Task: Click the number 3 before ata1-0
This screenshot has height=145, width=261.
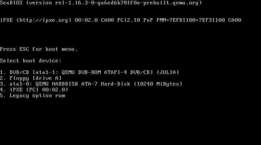Action: coord(2,84)
